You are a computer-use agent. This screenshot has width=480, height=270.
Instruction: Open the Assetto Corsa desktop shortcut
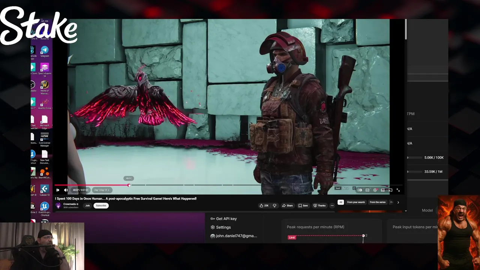(45, 103)
